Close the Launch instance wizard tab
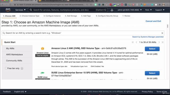The width and height of the screenshot is (170, 95). click(x=36, y=1)
